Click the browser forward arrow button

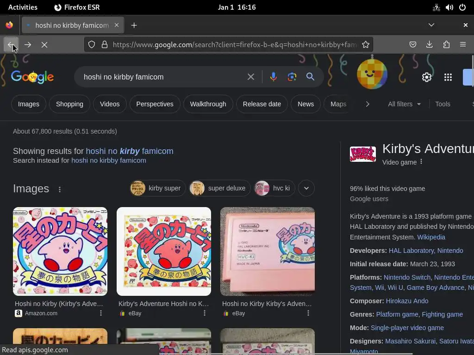tap(28, 45)
